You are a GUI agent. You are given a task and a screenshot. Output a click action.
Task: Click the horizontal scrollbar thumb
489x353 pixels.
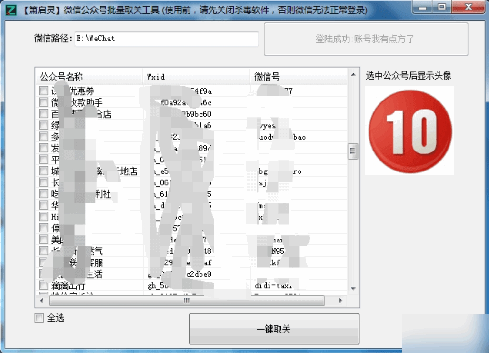pyautogui.click(x=187, y=301)
